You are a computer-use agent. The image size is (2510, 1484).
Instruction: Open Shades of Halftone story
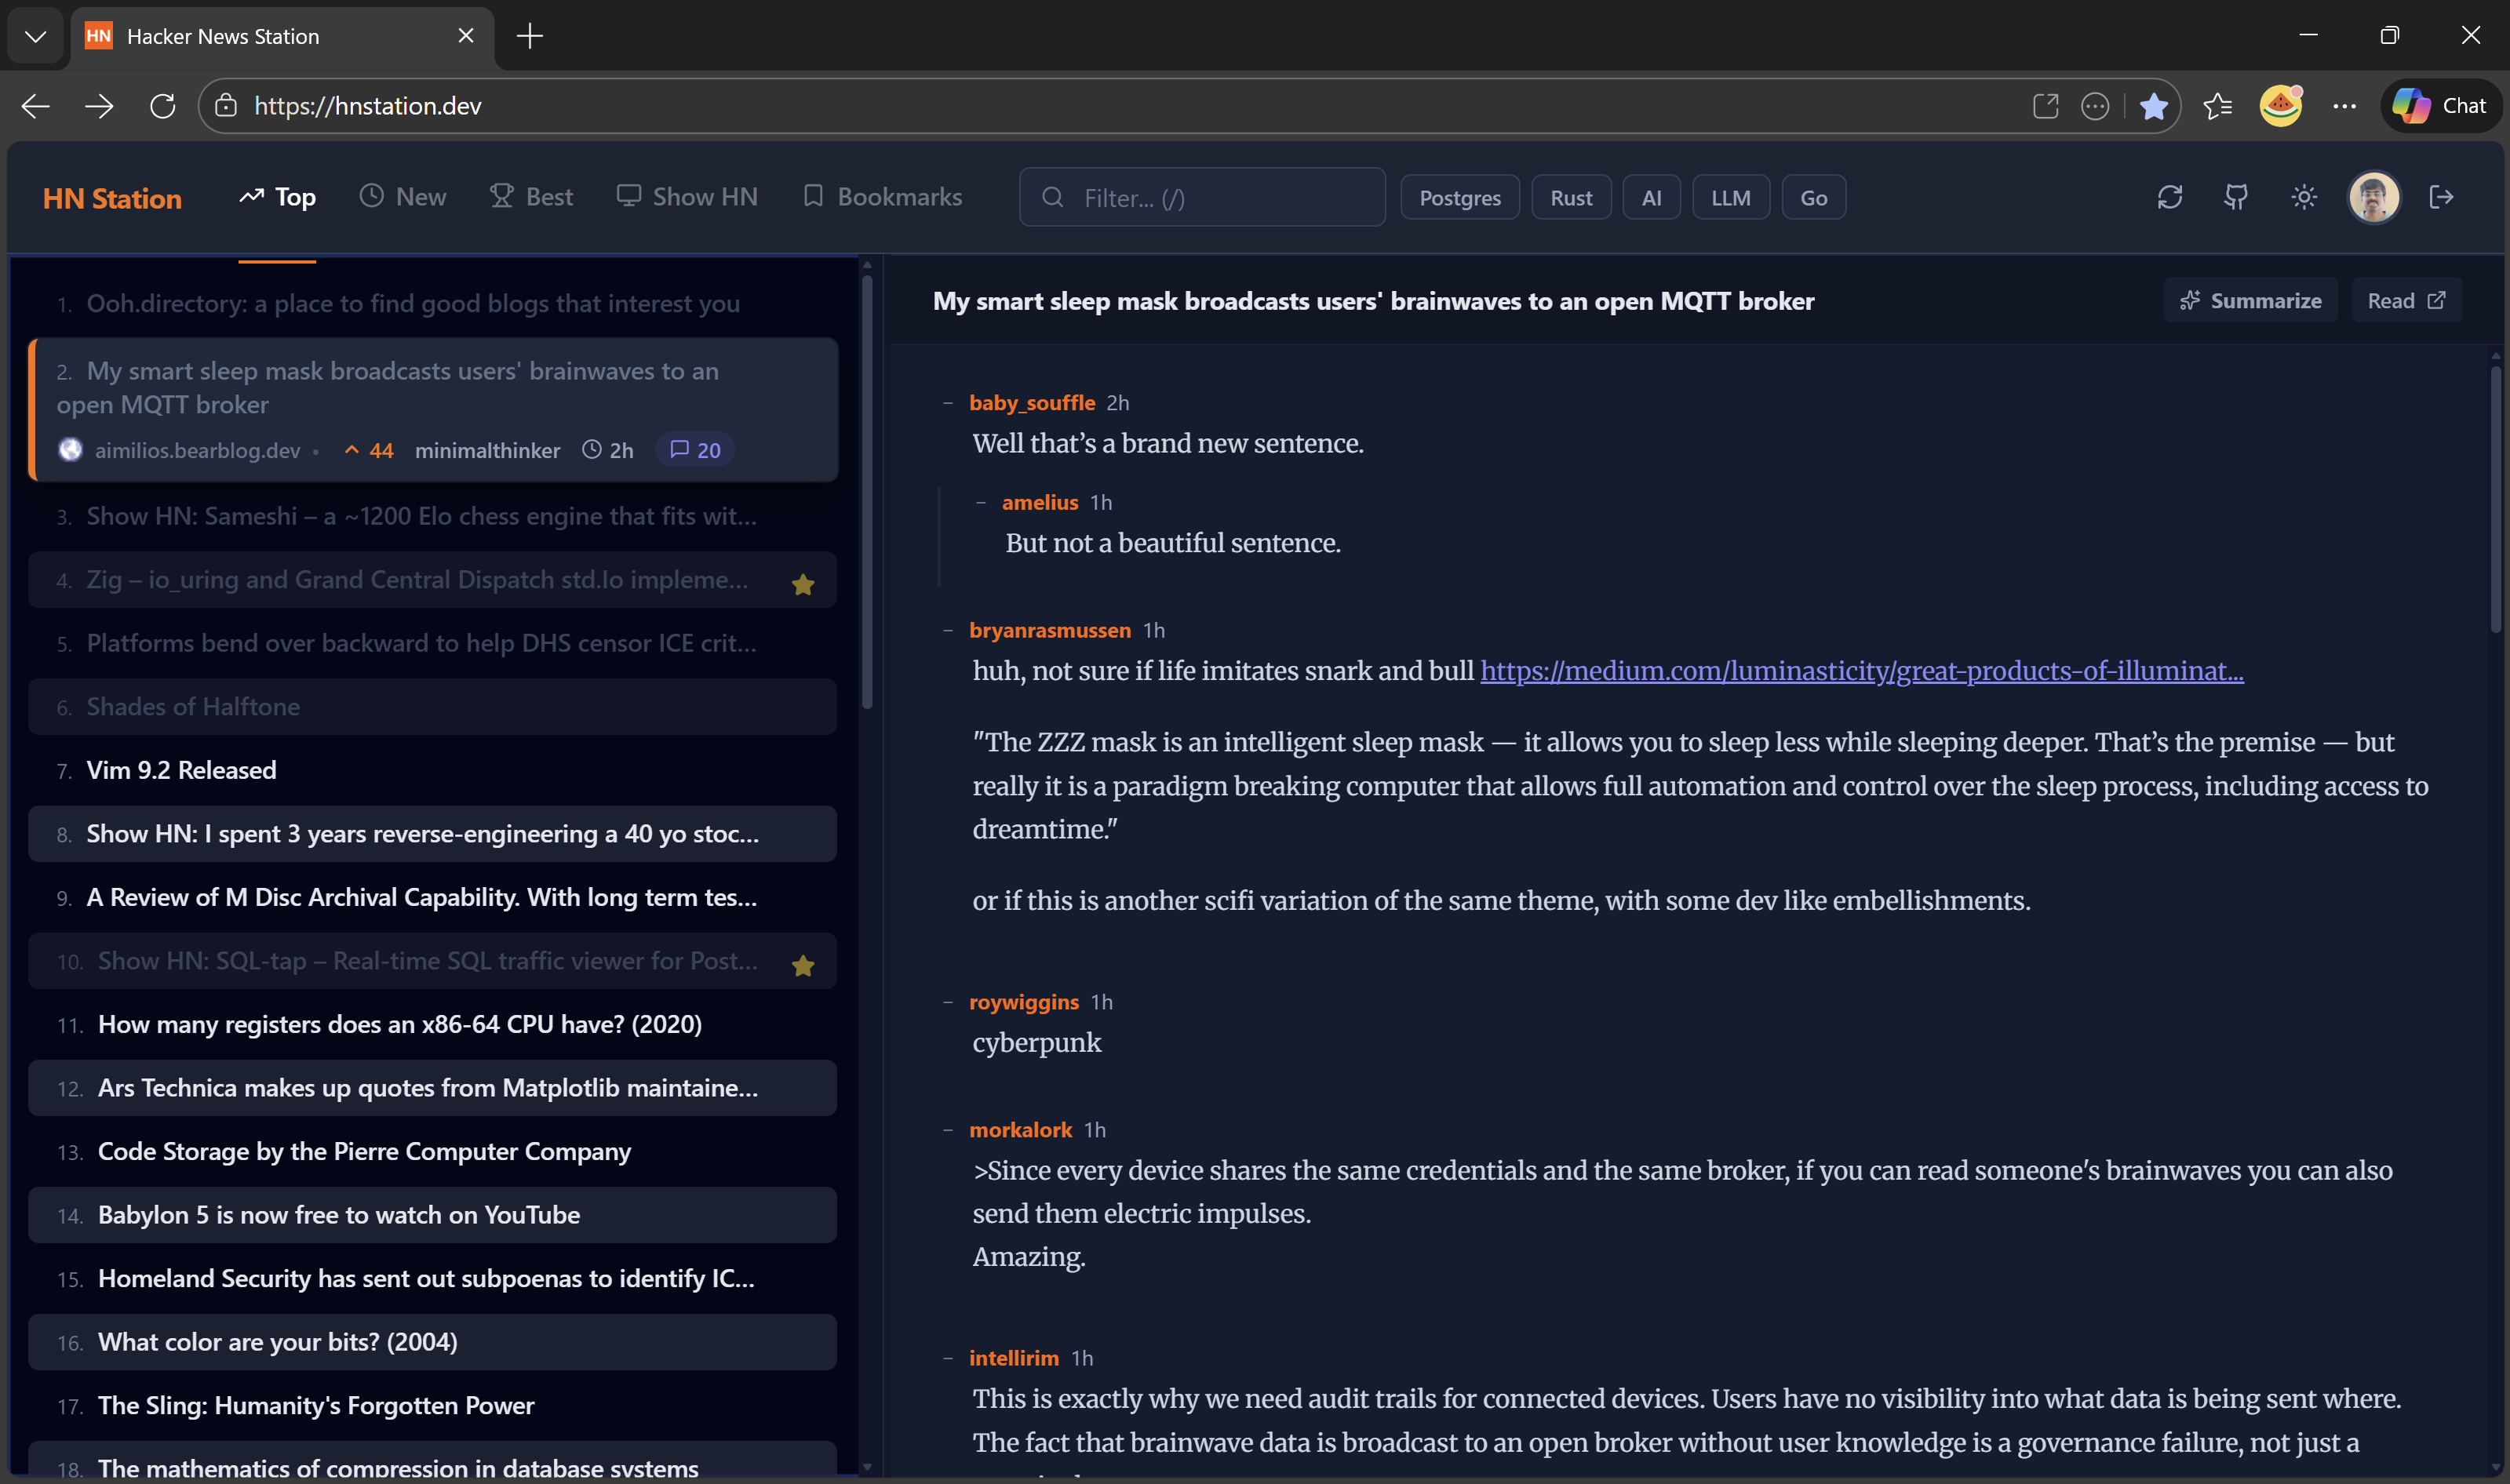432,707
